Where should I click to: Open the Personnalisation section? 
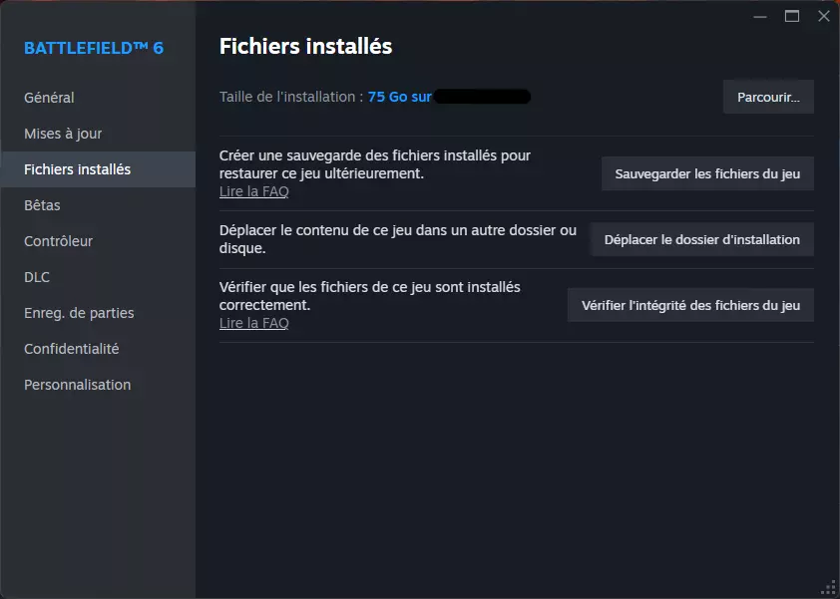point(78,385)
